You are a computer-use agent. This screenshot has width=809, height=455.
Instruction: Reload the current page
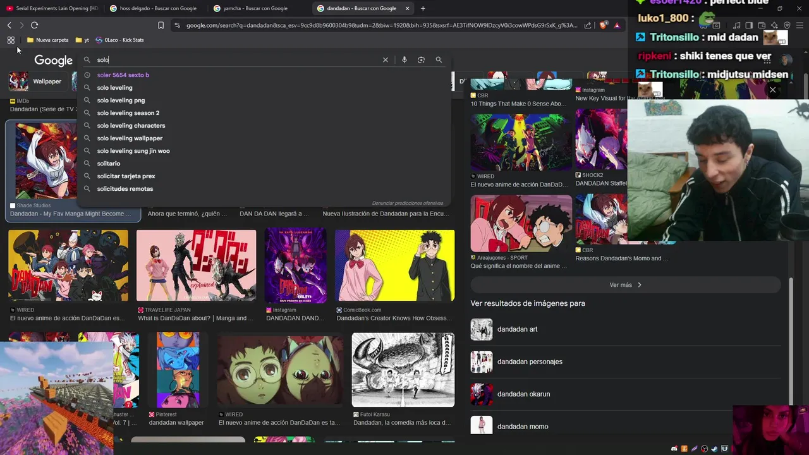coord(34,25)
